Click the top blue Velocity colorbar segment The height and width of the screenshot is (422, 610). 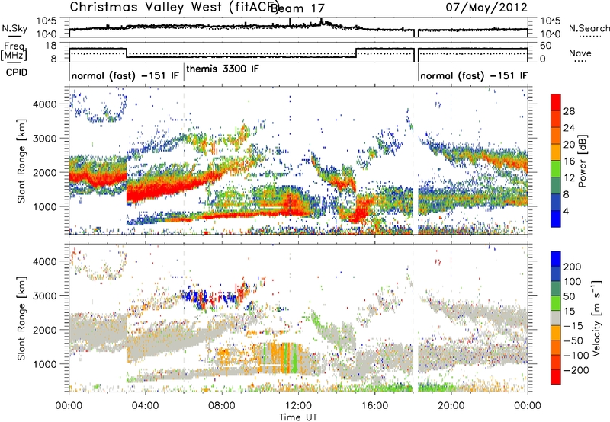pyautogui.click(x=556, y=259)
